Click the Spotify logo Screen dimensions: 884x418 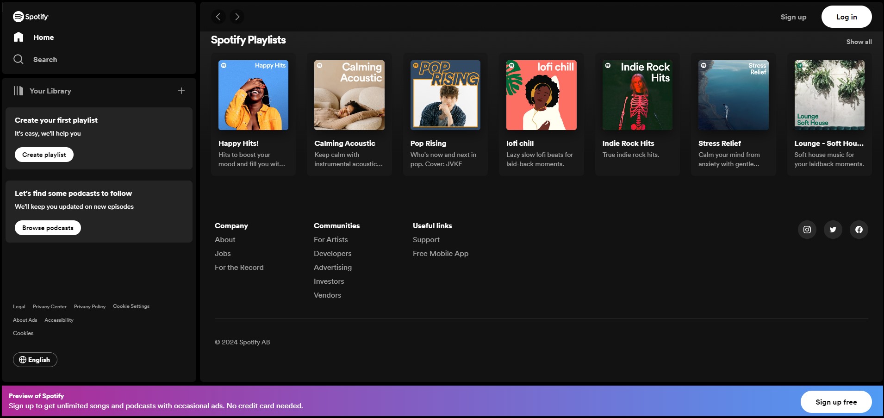(31, 17)
